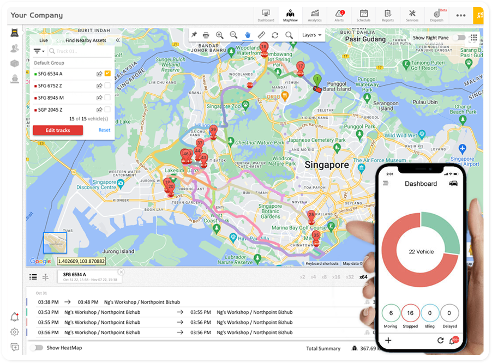Image resolution: width=492 pixels, height=363 pixels.
Task: Open the notification bell in the left sidebar
Action: click(15, 317)
